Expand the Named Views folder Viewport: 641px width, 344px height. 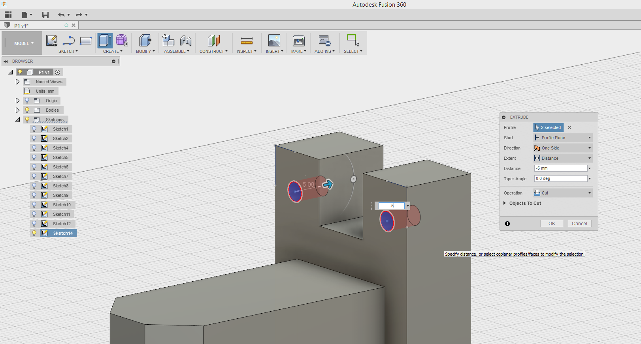tap(17, 82)
